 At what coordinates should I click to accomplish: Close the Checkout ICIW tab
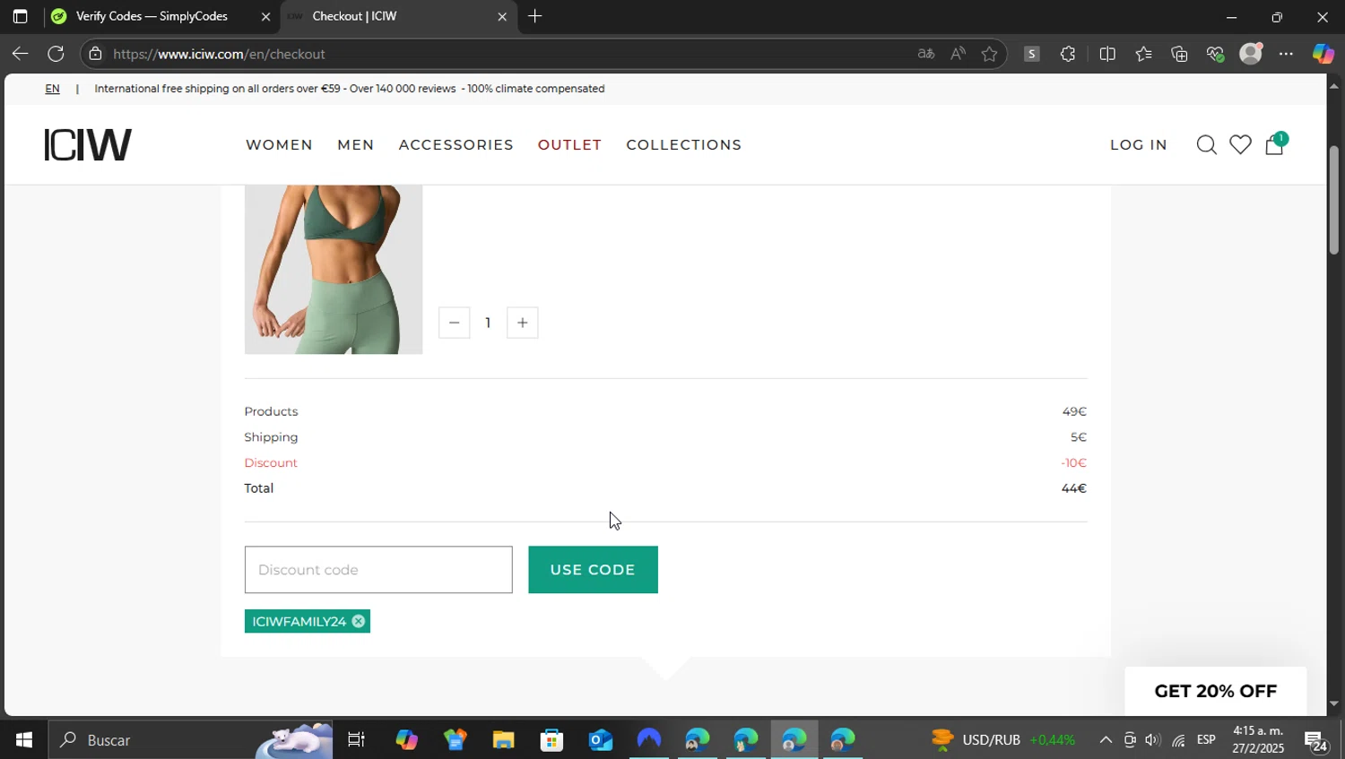(501, 16)
